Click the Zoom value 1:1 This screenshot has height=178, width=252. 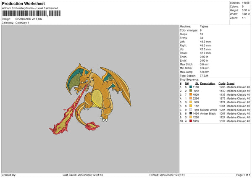(244, 18)
